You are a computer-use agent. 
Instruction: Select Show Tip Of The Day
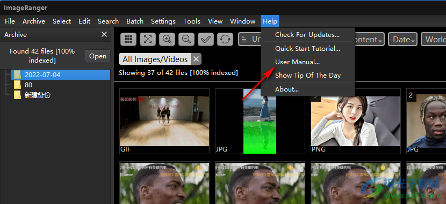(307, 75)
